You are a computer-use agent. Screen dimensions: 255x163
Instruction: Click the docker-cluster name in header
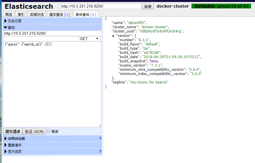173,6
